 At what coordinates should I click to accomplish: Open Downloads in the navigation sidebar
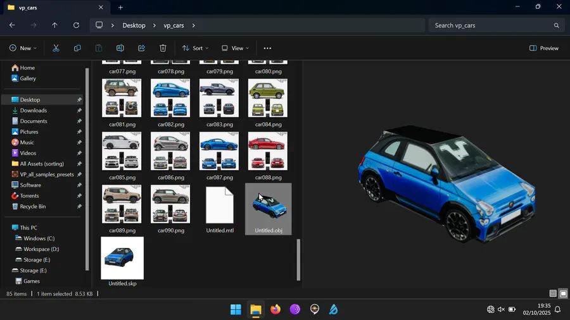34,111
